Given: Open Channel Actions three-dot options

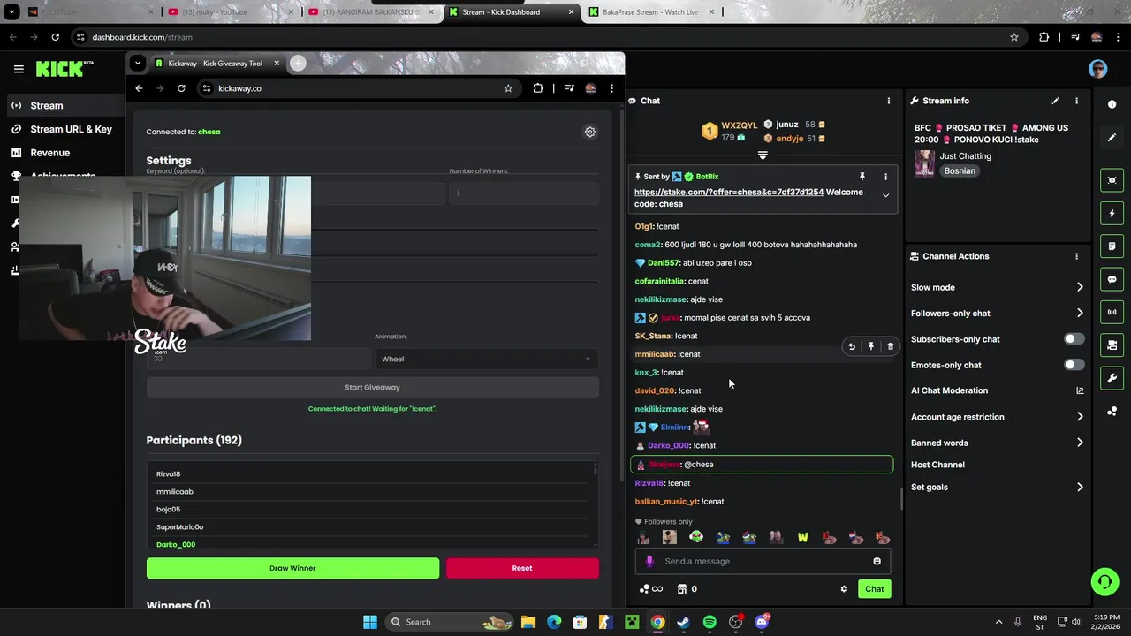Looking at the screenshot, I should tap(1076, 256).
